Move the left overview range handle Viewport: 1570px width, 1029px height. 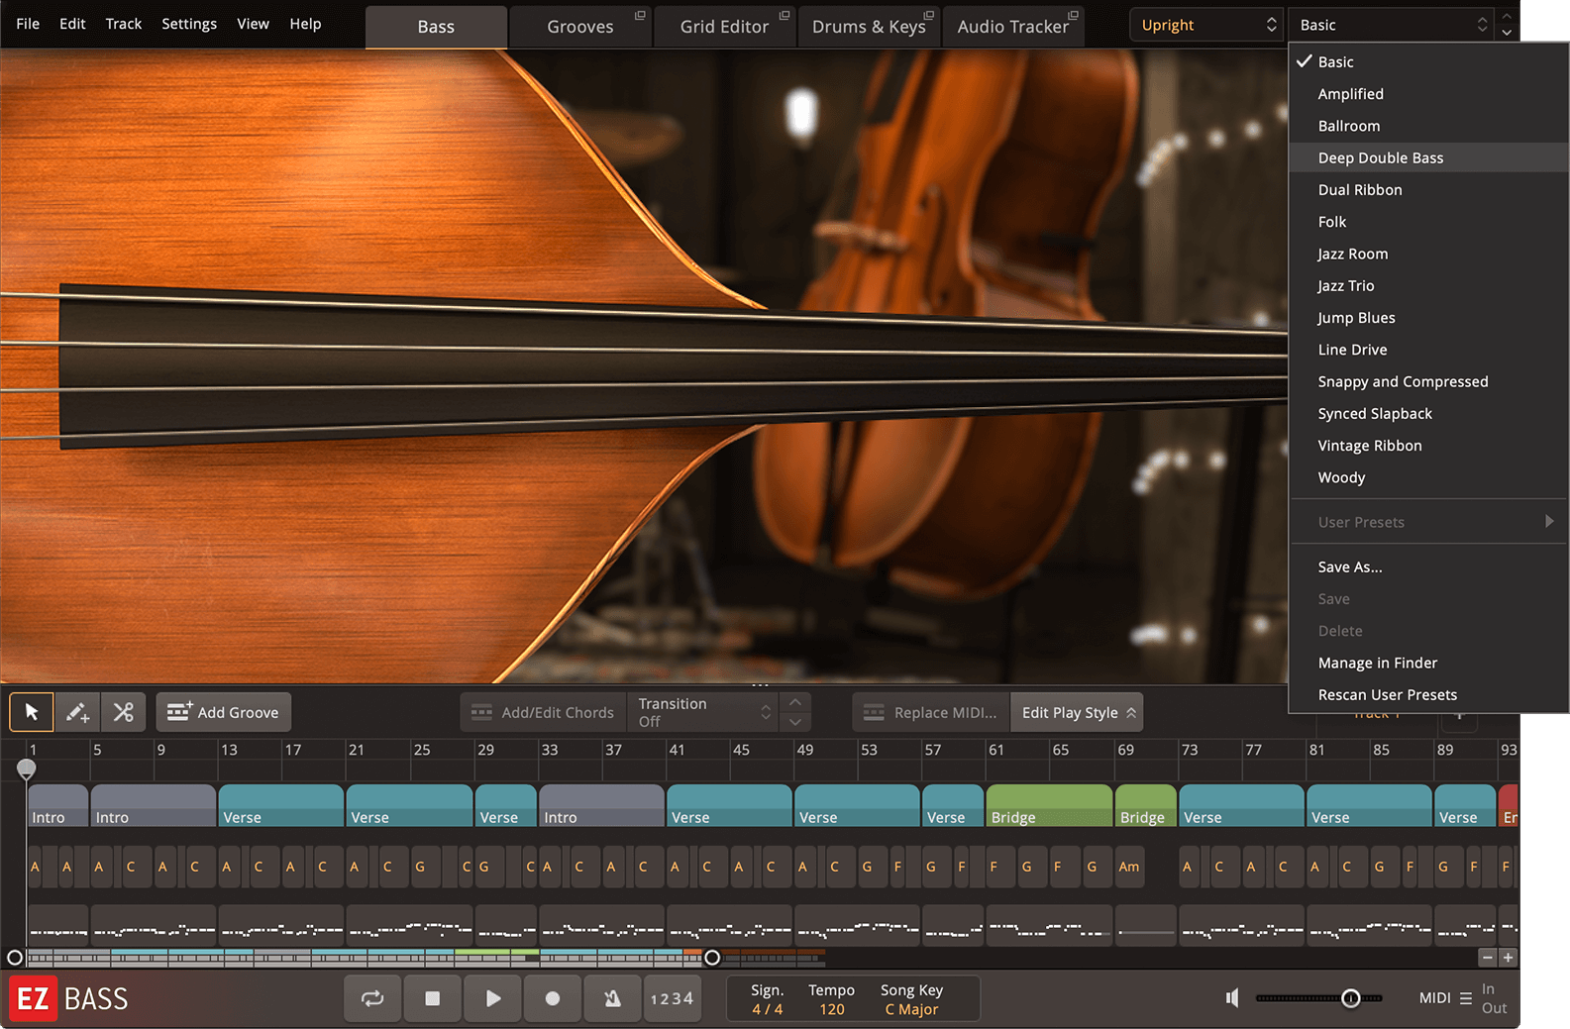(15, 958)
